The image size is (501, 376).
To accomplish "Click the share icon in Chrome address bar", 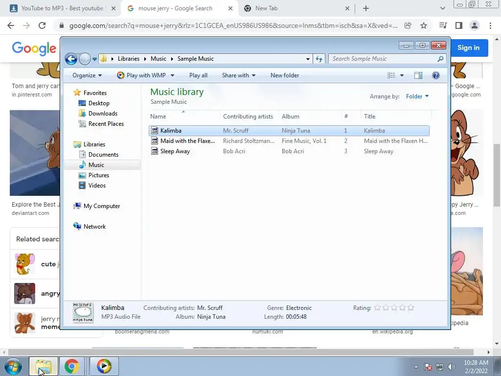I will (408, 25).
